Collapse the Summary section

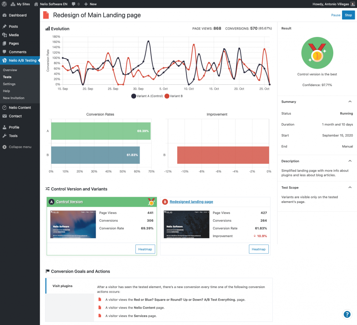click(350, 101)
